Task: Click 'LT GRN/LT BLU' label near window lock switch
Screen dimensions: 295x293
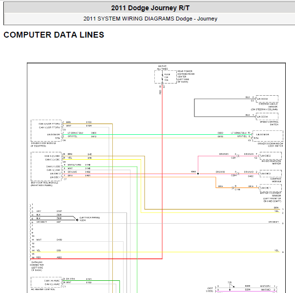Action: pos(239,133)
